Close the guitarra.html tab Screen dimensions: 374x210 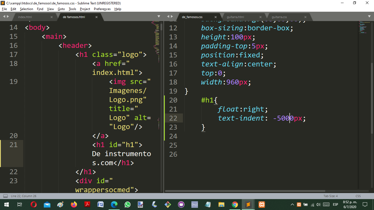(x=260, y=17)
